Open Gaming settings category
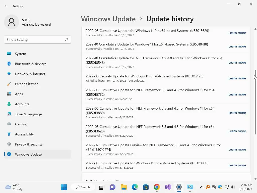Image resolution: width=257 pixels, height=193 pixels. [x=38, y=124]
